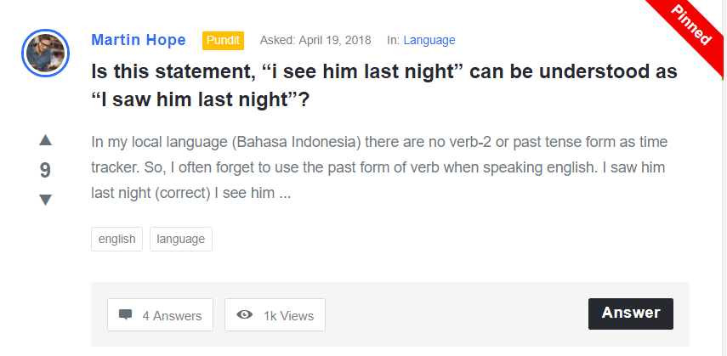Screen dimensions: 727x356
Task: Open Martin Hope's profile avatar
Action: pyautogui.click(x=44, y=53)
